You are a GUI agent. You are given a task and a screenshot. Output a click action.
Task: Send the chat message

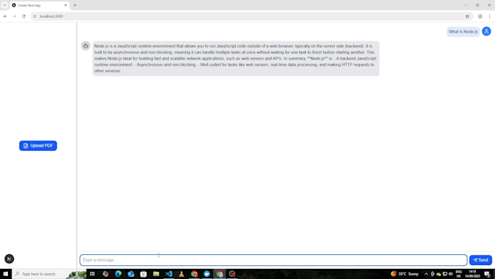click(x=480, y=260)
